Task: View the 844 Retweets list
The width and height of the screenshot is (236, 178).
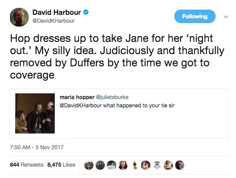Action: tap(27, 165)
